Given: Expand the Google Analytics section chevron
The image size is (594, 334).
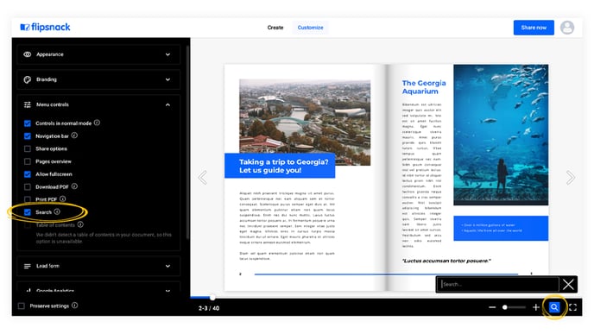Looking at the screenshot, I should click(167, 291).
